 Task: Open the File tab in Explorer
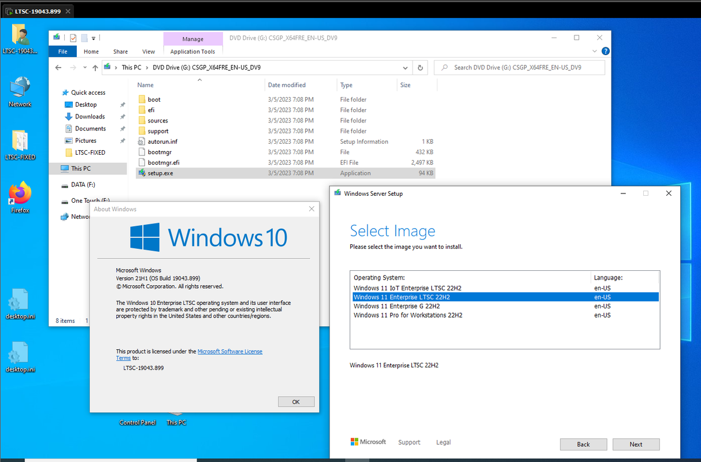coord(62,51)
